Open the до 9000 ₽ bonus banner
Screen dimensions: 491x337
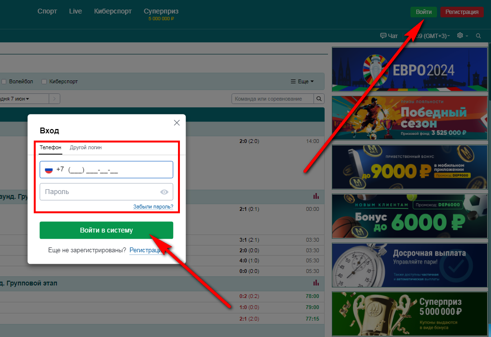click(409, 167)
